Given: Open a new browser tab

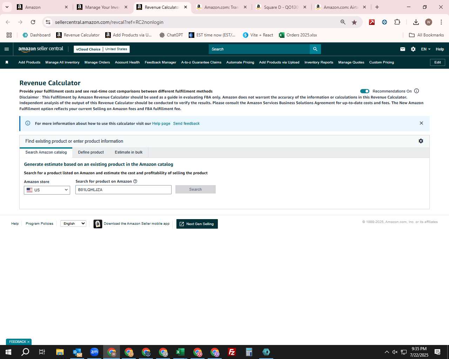Looking at the screenshot, I should tap(377, 7).
